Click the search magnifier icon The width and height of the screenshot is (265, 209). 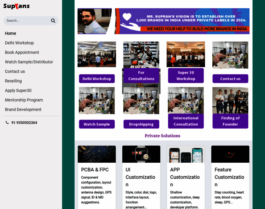(53, 21)
